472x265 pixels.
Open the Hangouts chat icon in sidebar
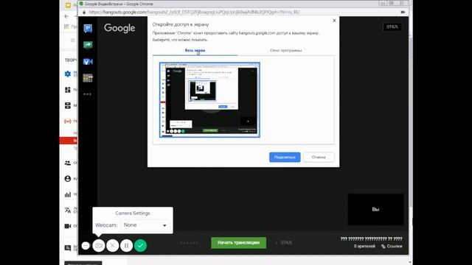tap(88, 29)
